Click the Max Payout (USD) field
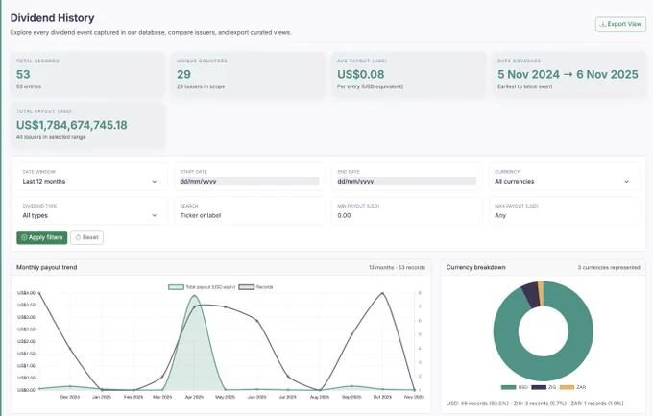Screen dimensions: 653x416 pyautogui.click(x=565, y=215)
